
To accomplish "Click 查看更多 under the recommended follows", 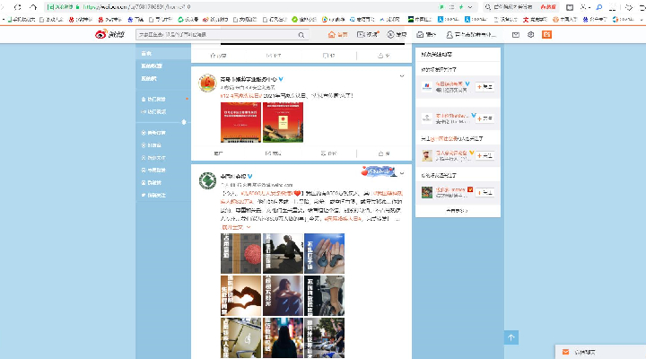I will (x=458, y=211).
